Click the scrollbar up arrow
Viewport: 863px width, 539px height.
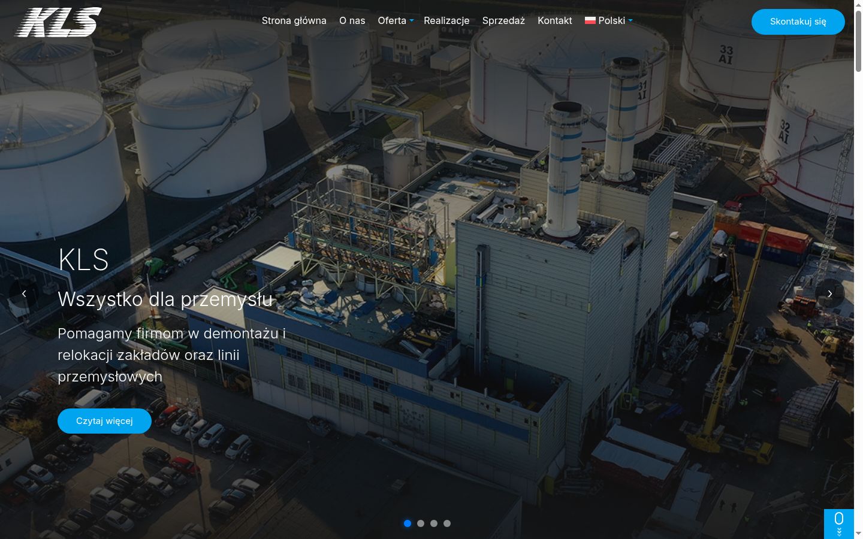click(x=858, y=5)
